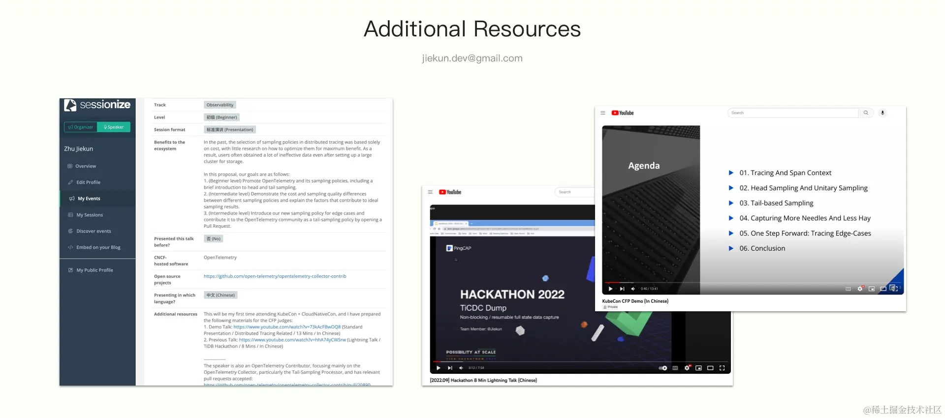The width and height of the screenshot is (945, 418).
Task: Click the My Events megaphone icon
Action: 72,199
